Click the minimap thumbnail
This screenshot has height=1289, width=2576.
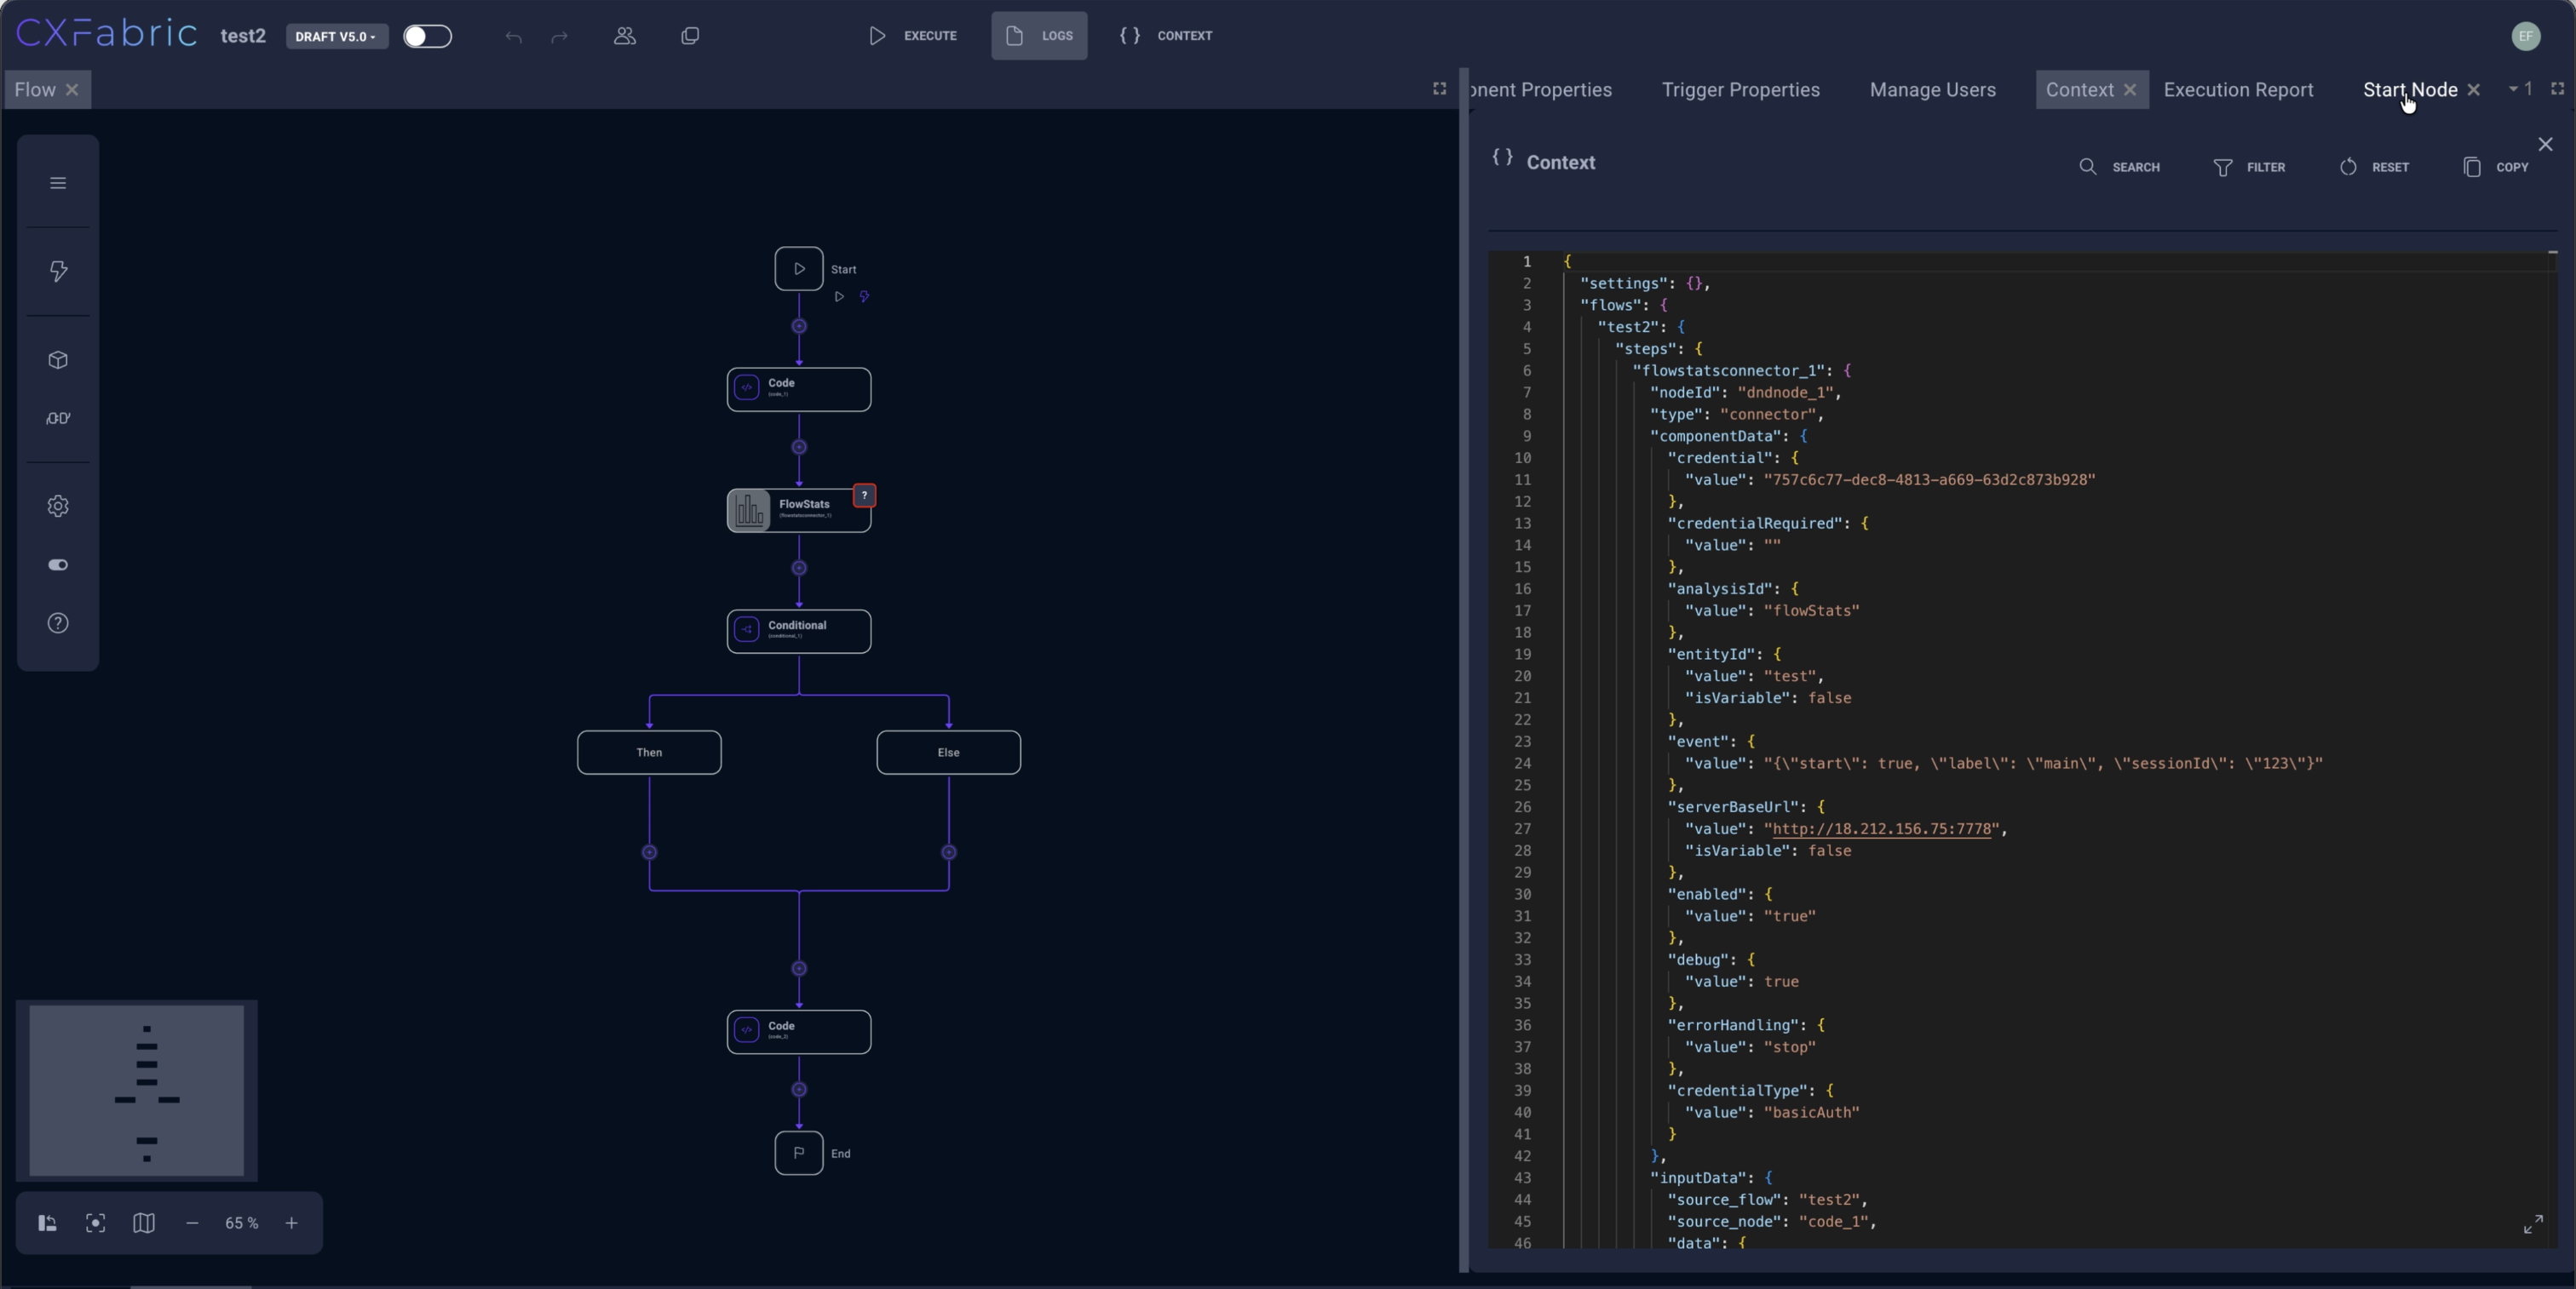[137, 1090]
